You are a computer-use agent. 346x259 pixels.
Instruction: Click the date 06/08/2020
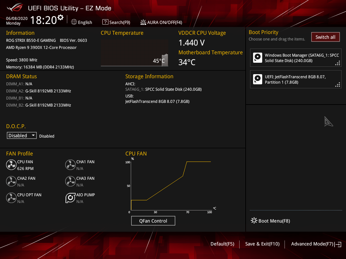pos(17,19)
